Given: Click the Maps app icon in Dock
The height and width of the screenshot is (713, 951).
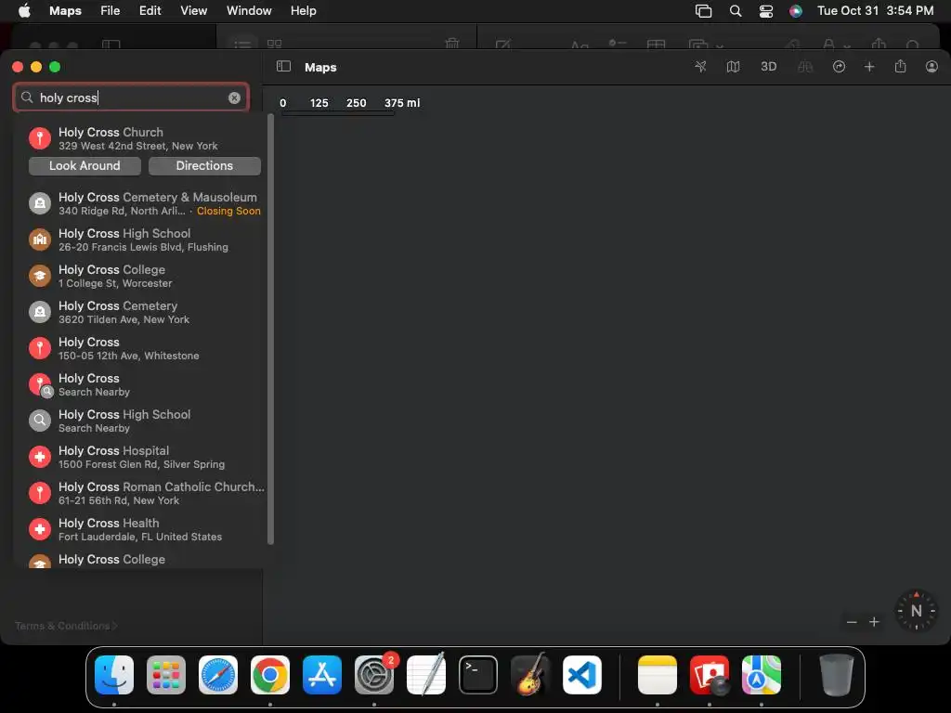Looking at the screenshot, I should (x=762, y=675).
